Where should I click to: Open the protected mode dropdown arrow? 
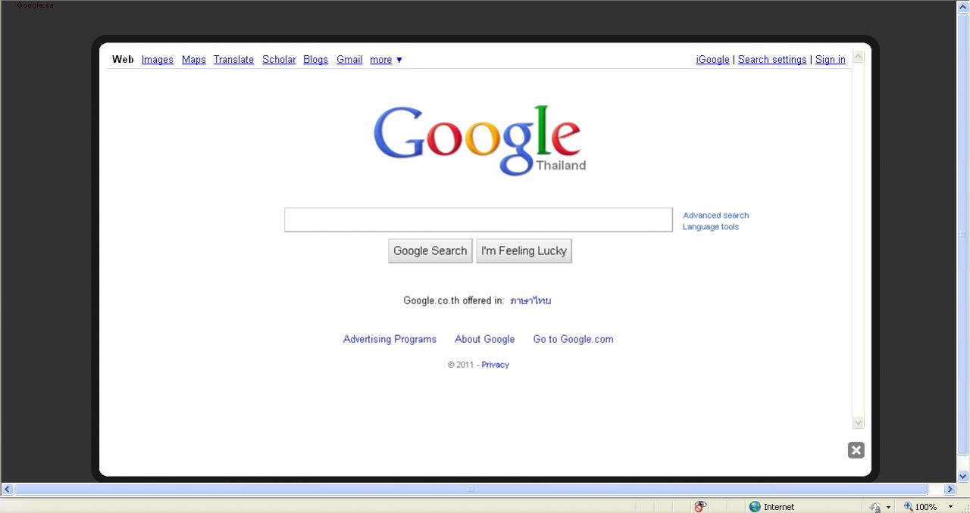pyautogui.click(x=888, y=507)
